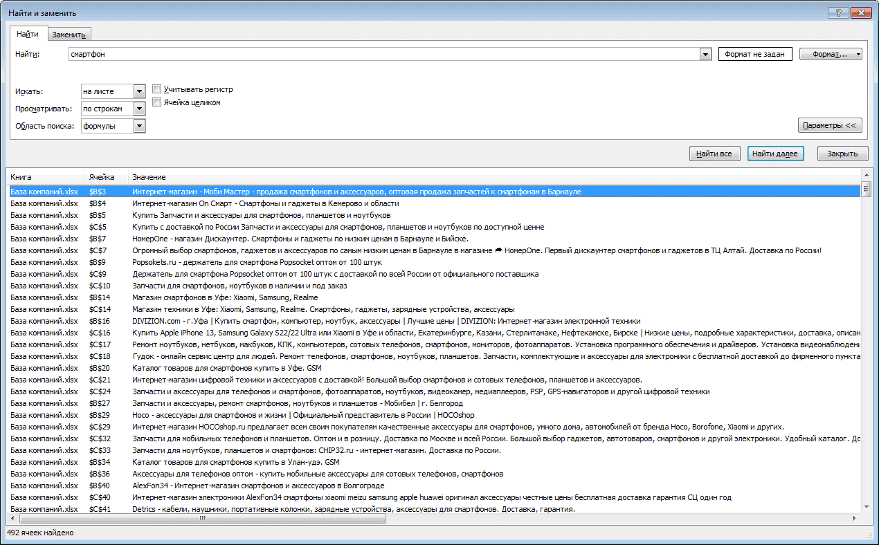The image size is (879, 545).
Task: Select result row for cell $C$7
Action: click(x=434, y=250)
